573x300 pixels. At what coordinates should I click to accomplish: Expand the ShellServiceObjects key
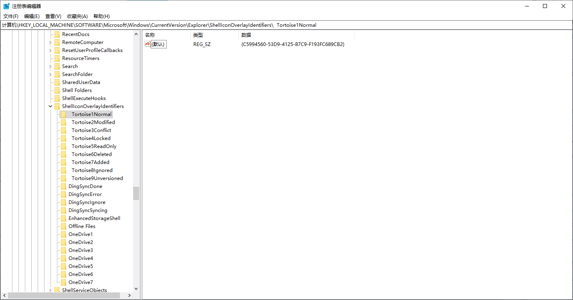[50, 290]
